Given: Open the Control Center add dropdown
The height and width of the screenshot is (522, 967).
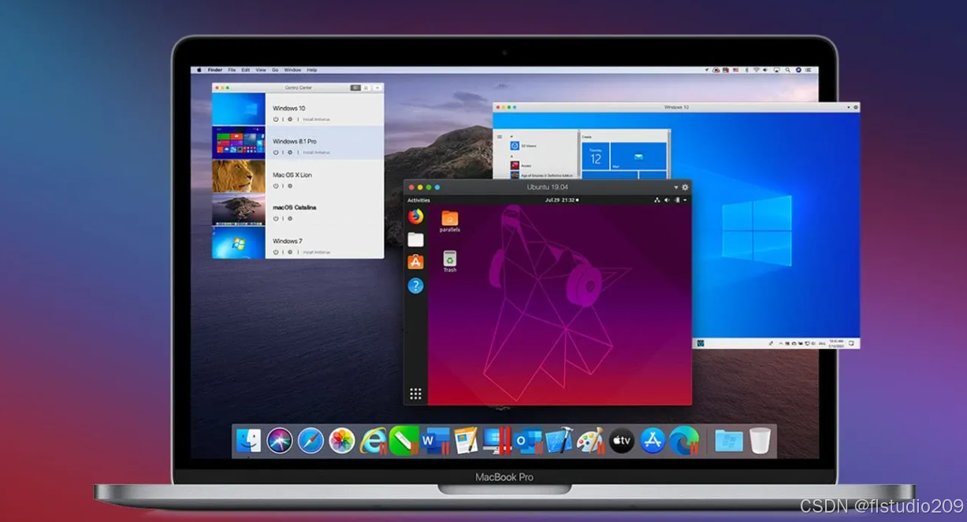Looking at the screenshot, I should pos(378,87).
